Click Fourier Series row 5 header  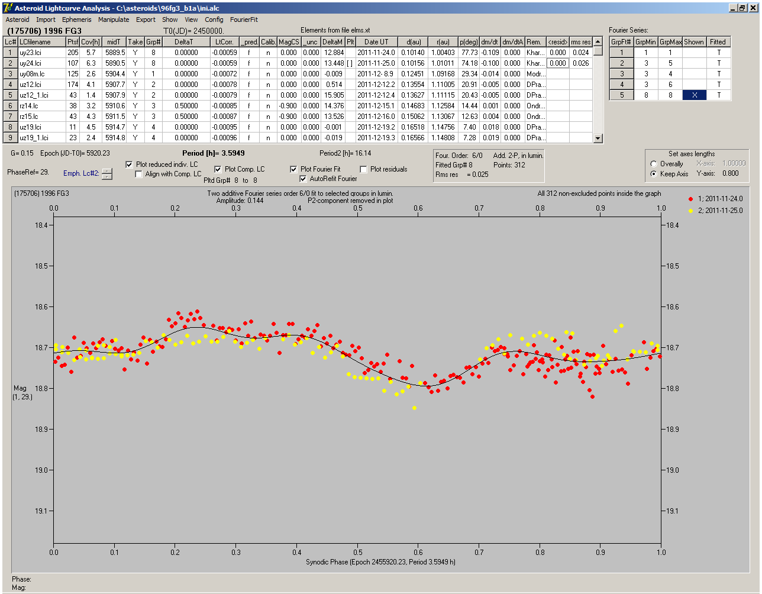click(622, 95)
